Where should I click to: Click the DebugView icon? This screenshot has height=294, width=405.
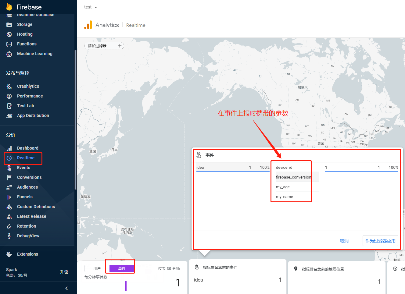pyautogui.click(x=9, y=236)
